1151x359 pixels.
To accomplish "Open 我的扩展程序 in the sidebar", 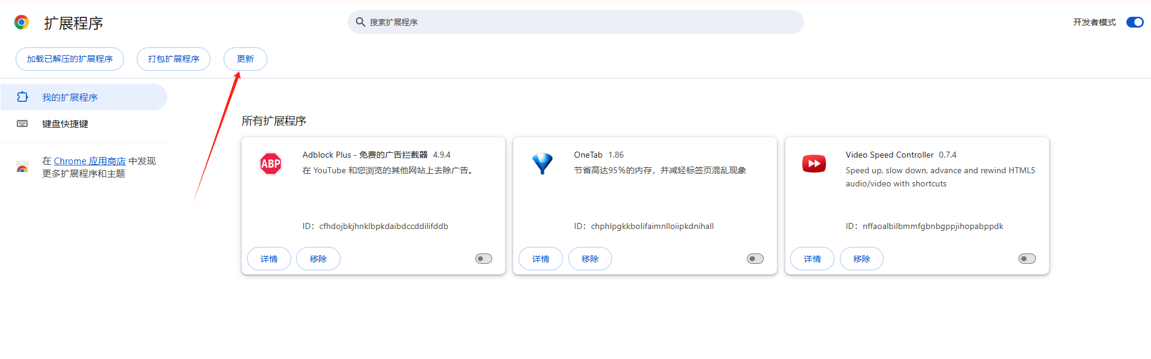I will 83,97.
